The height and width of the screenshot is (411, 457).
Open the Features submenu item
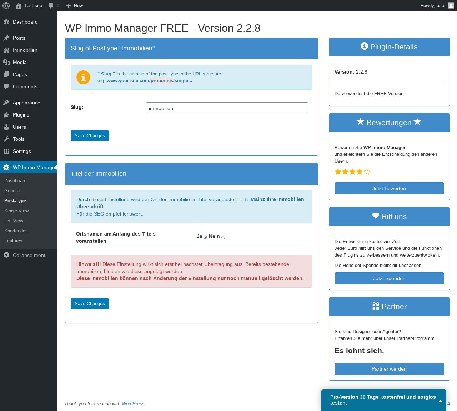click(13, 241)
